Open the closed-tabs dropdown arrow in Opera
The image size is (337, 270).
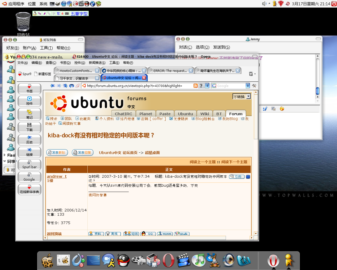[255, 74]
